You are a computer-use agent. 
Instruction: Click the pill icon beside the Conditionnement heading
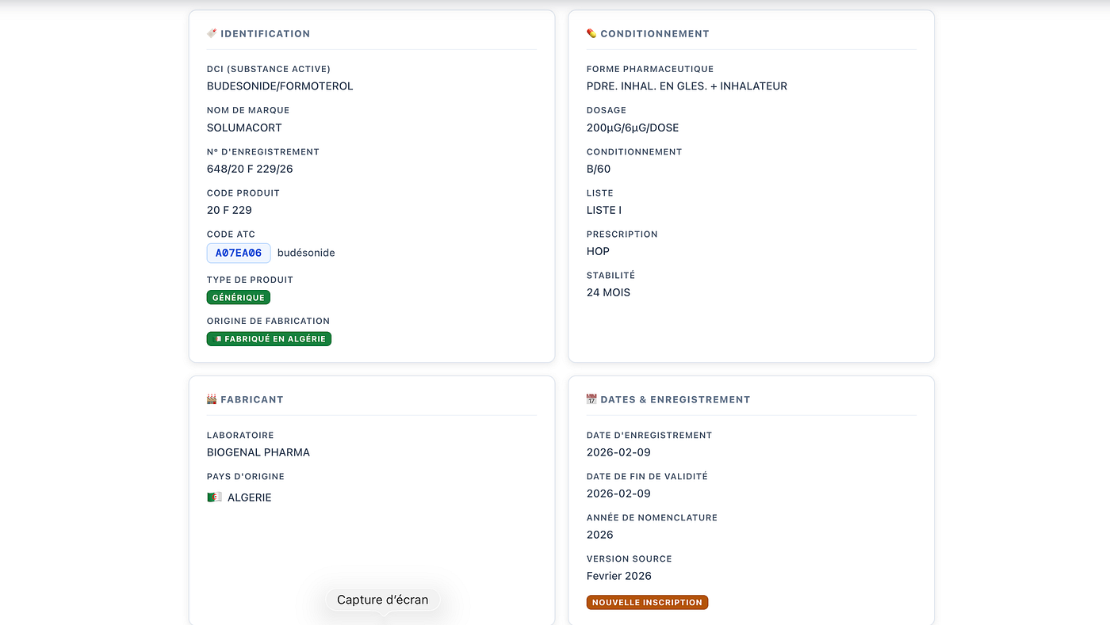pos(591,33)
